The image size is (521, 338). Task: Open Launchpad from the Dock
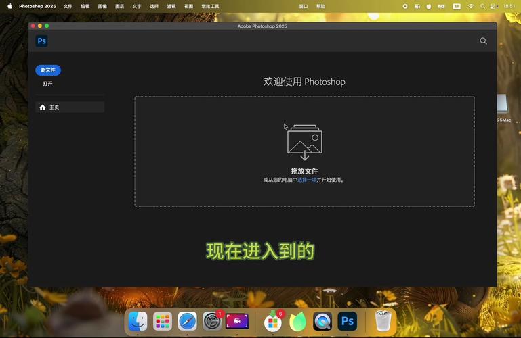(163, 321)
